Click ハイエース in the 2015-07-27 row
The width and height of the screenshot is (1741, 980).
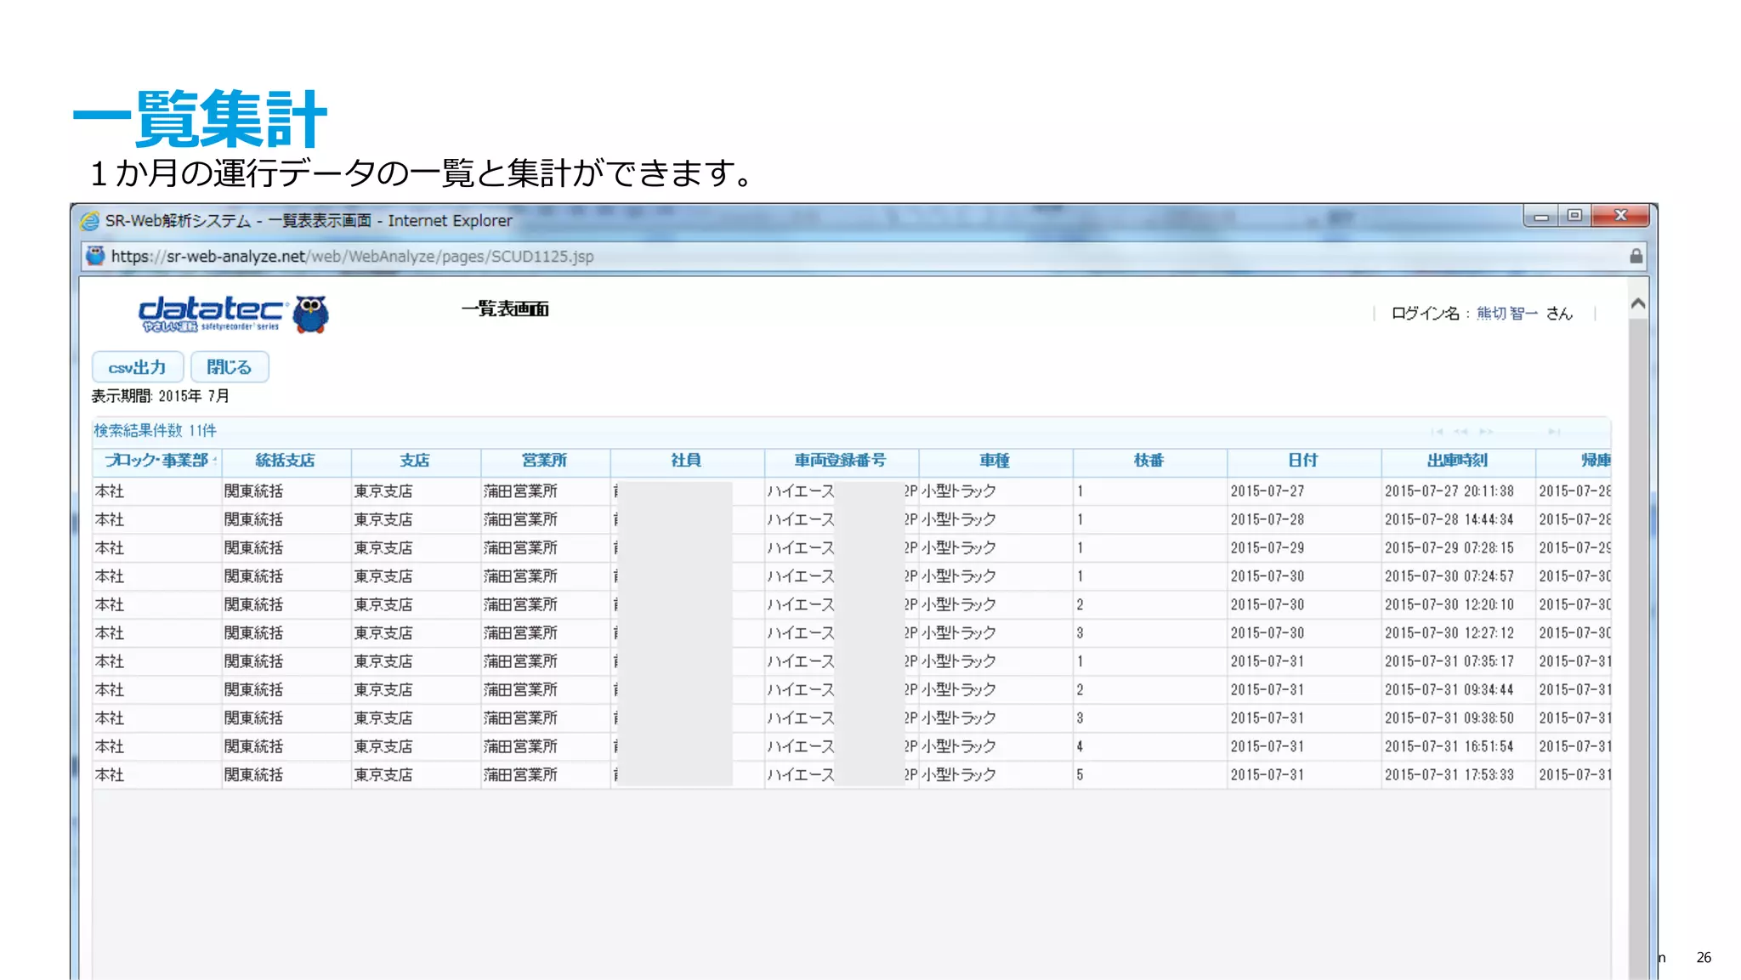[801, 491]
